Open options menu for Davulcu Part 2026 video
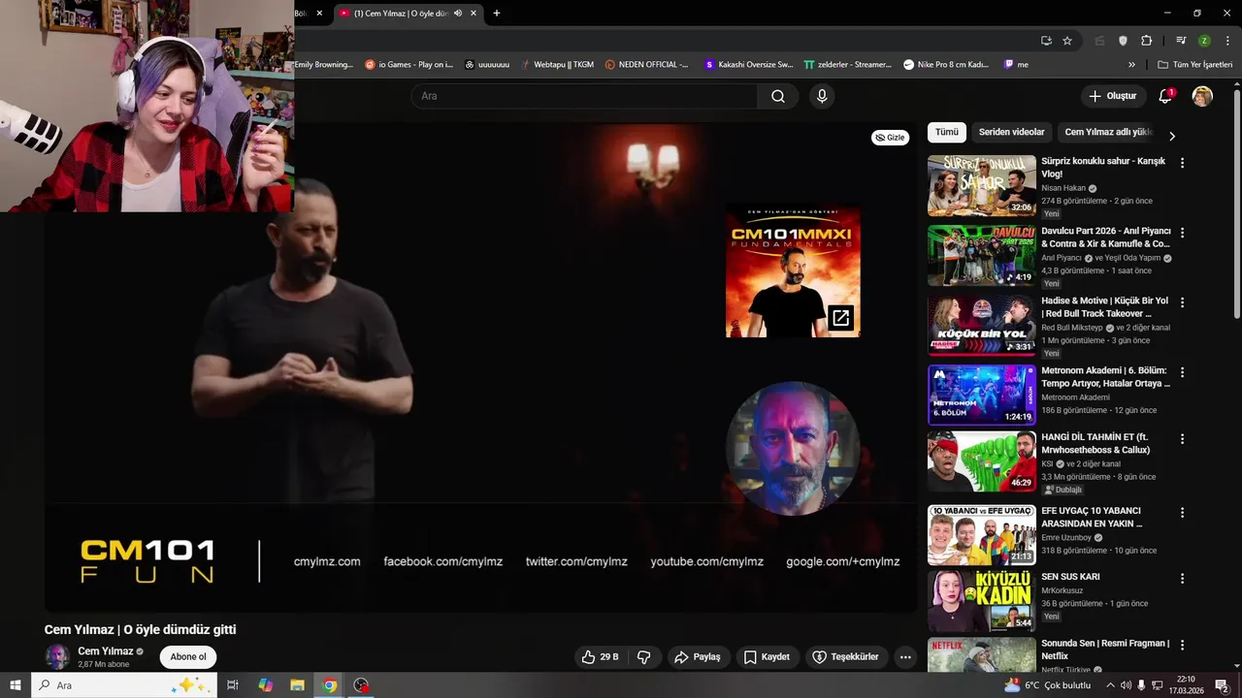The width and height of the screenshot is (1242, 698). [1182, 233]
